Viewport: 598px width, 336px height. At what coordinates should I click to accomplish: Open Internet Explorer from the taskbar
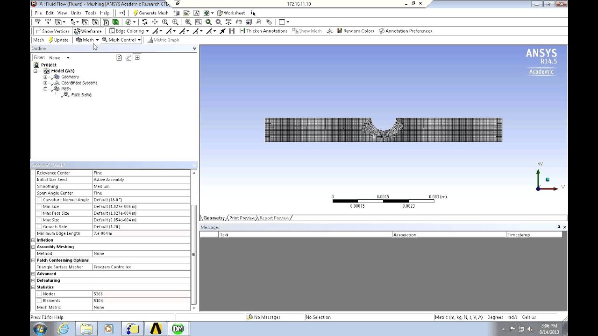click(x=63, y=329)
